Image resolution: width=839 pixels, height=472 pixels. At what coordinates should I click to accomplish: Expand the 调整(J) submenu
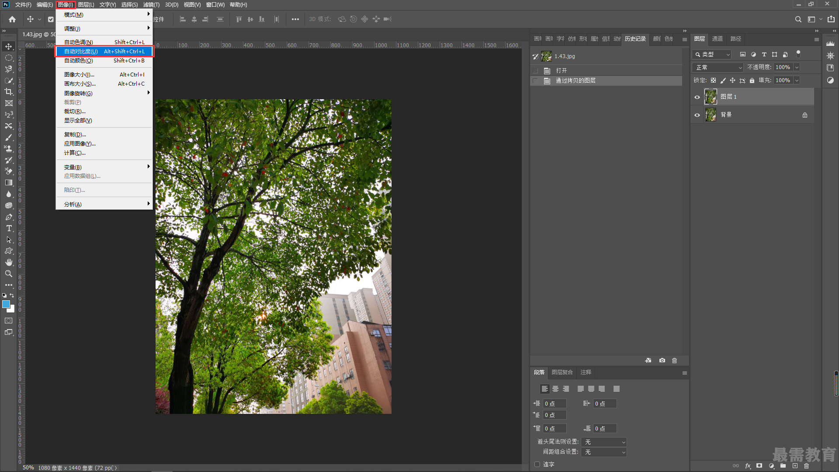pyautogui.click(x=104, y=29)
